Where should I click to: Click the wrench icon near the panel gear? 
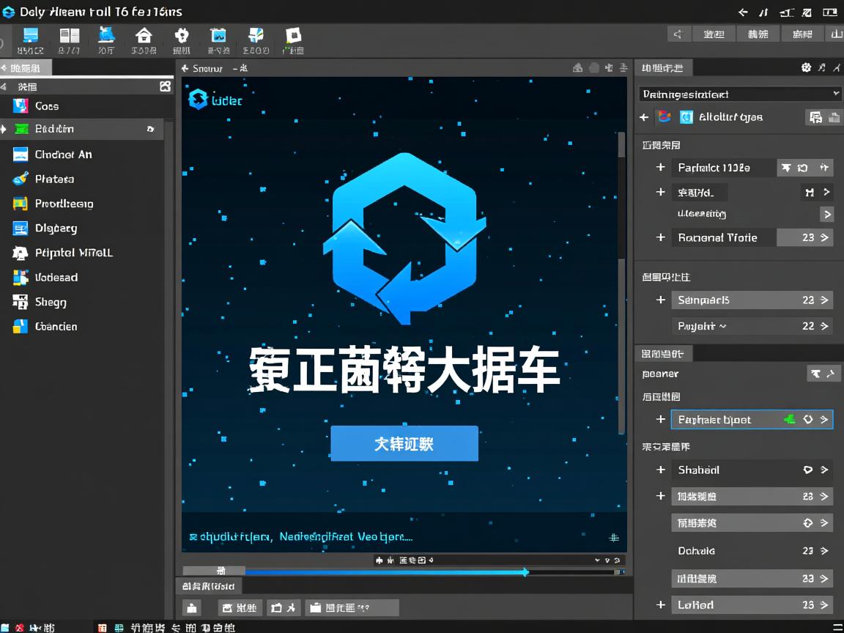[835, 67]
